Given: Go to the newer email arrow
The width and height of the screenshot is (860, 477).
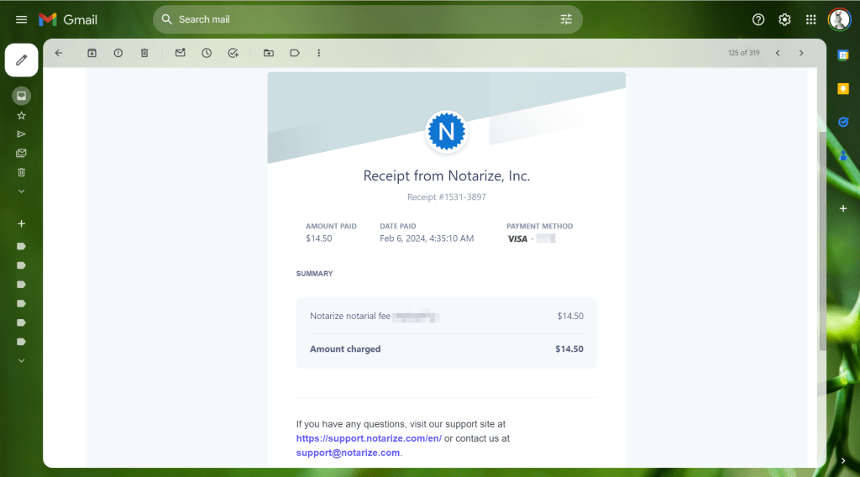Looking at the screenshot, I should click(x=778, y=53).
